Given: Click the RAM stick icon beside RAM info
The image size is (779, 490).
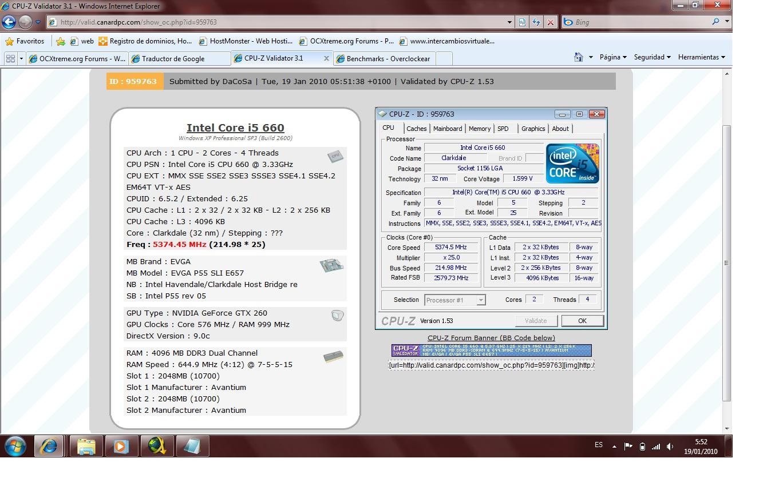Looking at the screenshot, I should click(333, 357).
